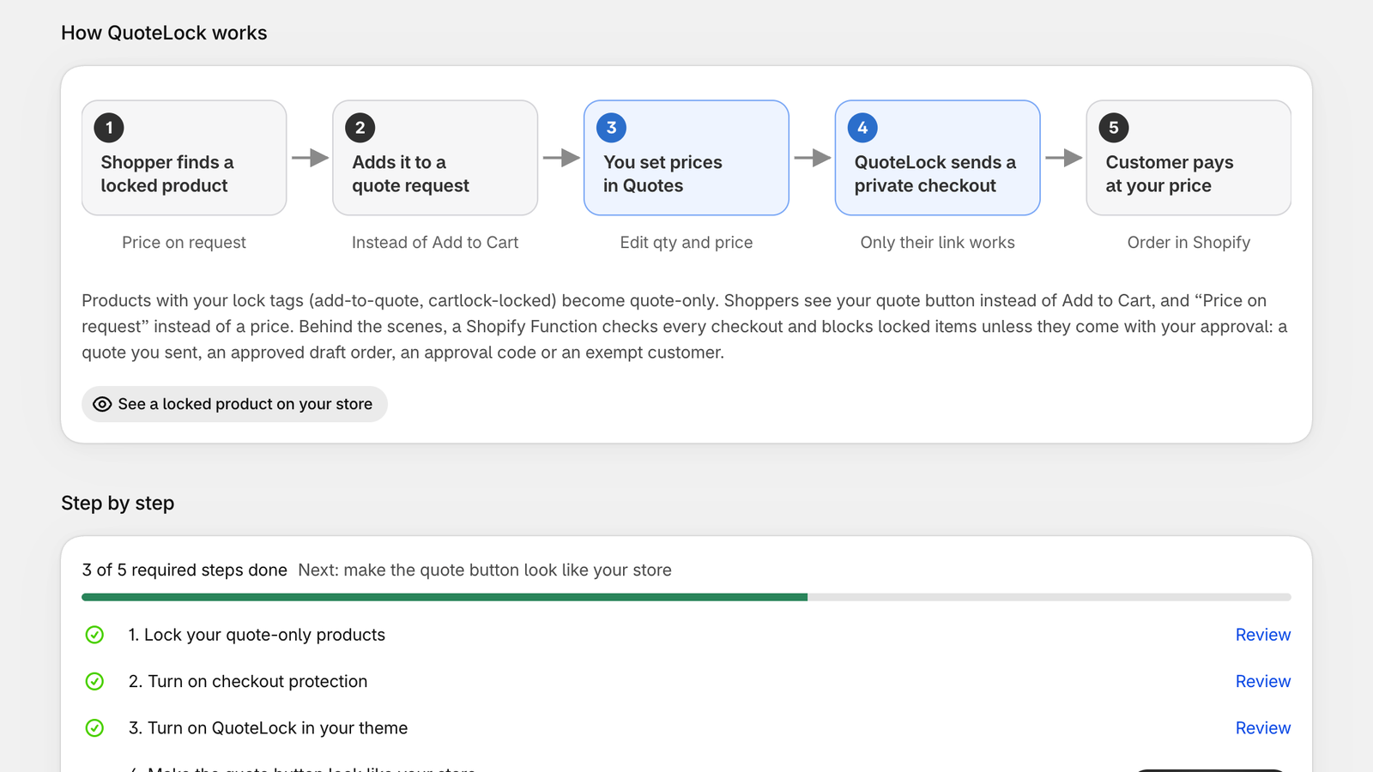1373x772 pixels.
Task: Click the setup steps progress bar
Action: tap(686, 597)
